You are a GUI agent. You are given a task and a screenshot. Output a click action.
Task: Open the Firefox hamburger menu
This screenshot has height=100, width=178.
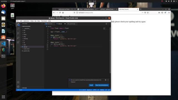point(169,12)
